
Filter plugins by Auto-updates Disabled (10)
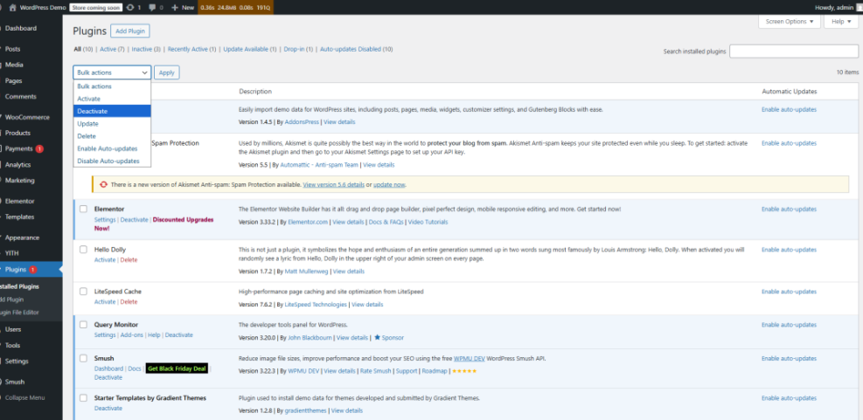tap(356, 49)
